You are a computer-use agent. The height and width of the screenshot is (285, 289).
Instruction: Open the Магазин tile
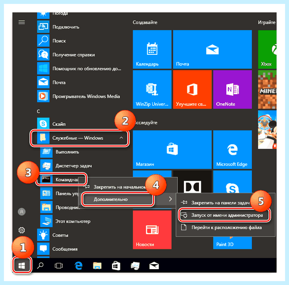[x=172, y=149]
